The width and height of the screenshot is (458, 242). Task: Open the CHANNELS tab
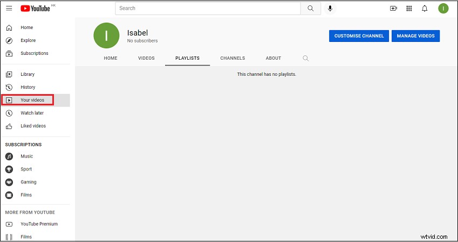[233, 58]
